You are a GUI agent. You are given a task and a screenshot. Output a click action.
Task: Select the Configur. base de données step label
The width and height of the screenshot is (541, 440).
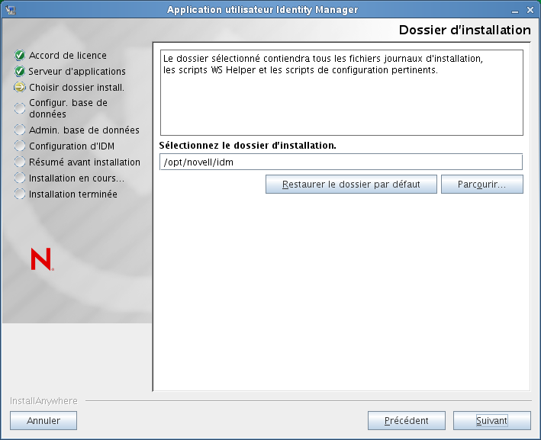coord(69,108)
